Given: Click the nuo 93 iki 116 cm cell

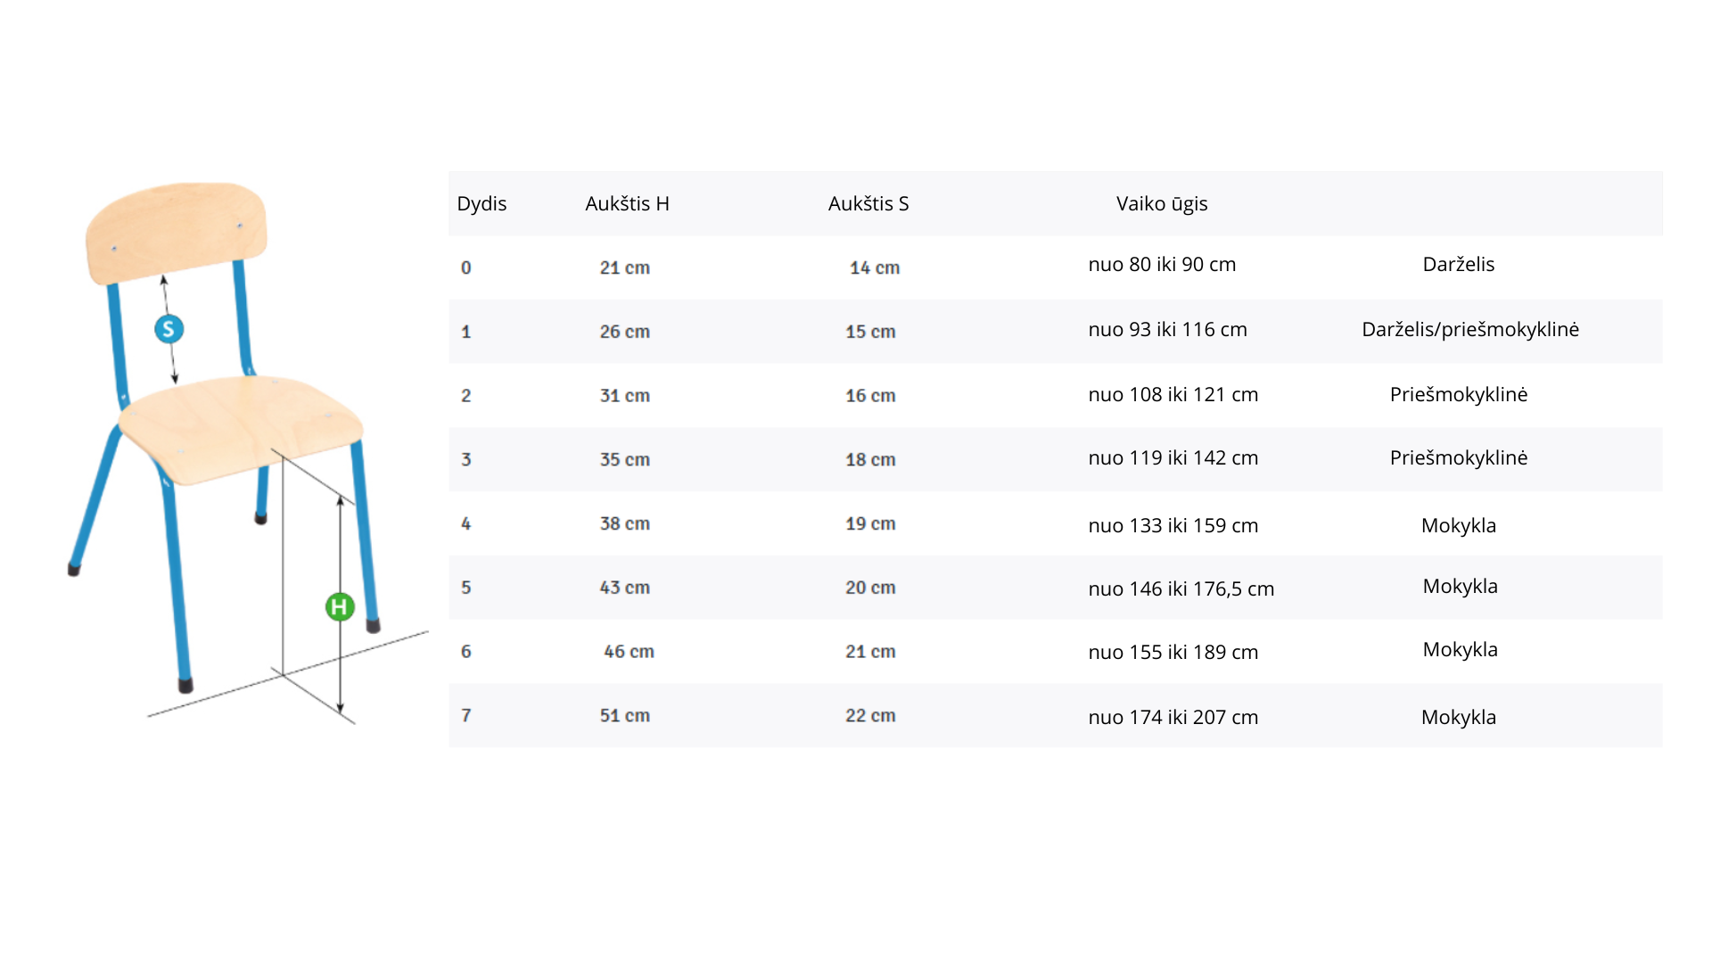Looking at the screenshot, I should coord(1167,329).
